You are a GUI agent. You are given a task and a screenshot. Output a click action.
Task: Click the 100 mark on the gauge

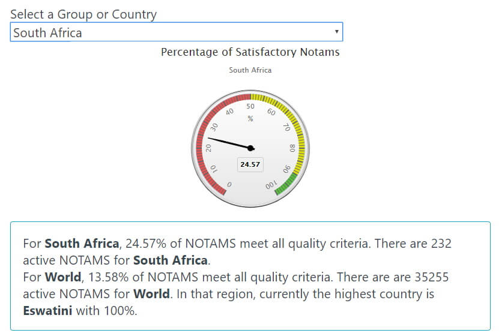[x=271, y=185]
